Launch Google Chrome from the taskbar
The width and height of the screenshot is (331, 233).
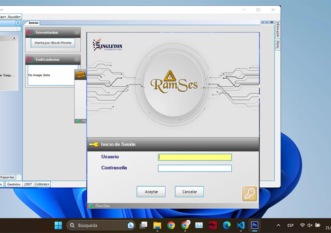[171, 225]
